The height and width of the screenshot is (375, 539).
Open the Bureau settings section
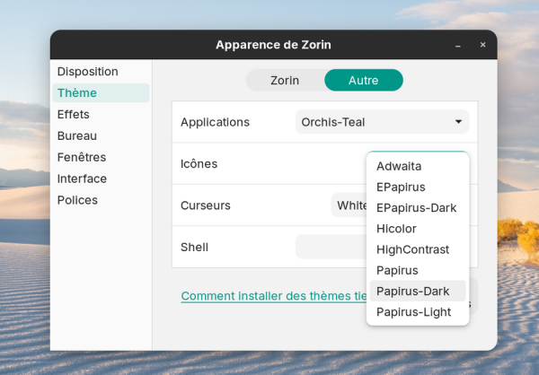tap(77, 135)
